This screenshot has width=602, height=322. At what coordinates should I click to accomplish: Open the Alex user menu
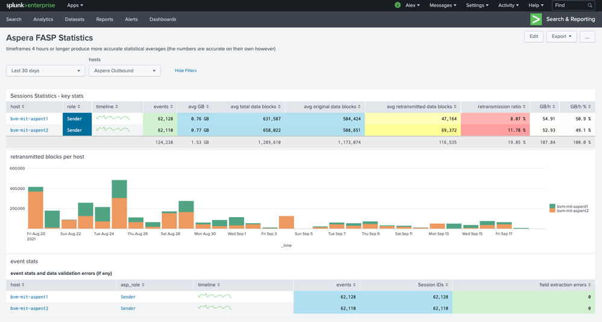[x=412, y=5]
